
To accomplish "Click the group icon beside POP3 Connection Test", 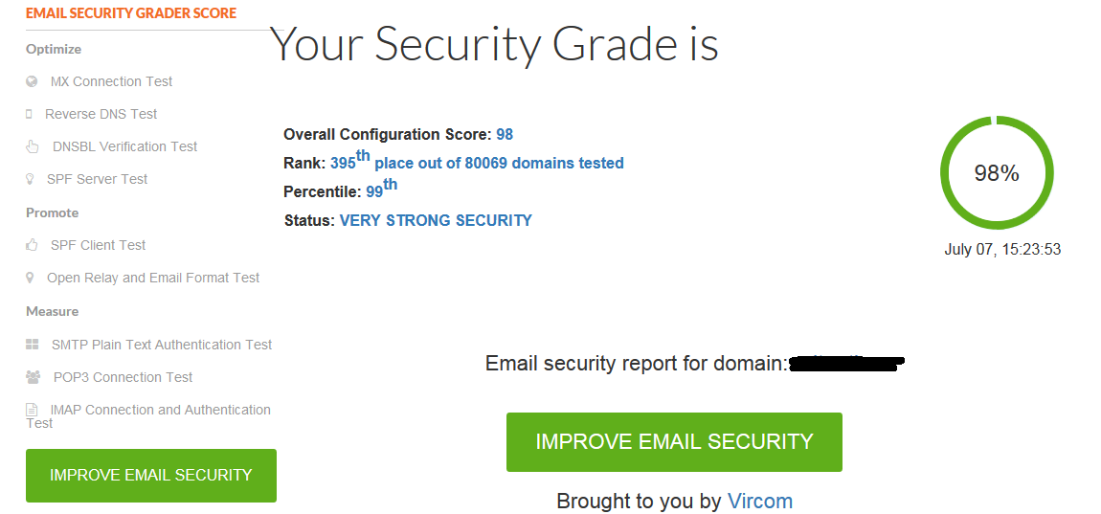I will [x=33, y=378].
